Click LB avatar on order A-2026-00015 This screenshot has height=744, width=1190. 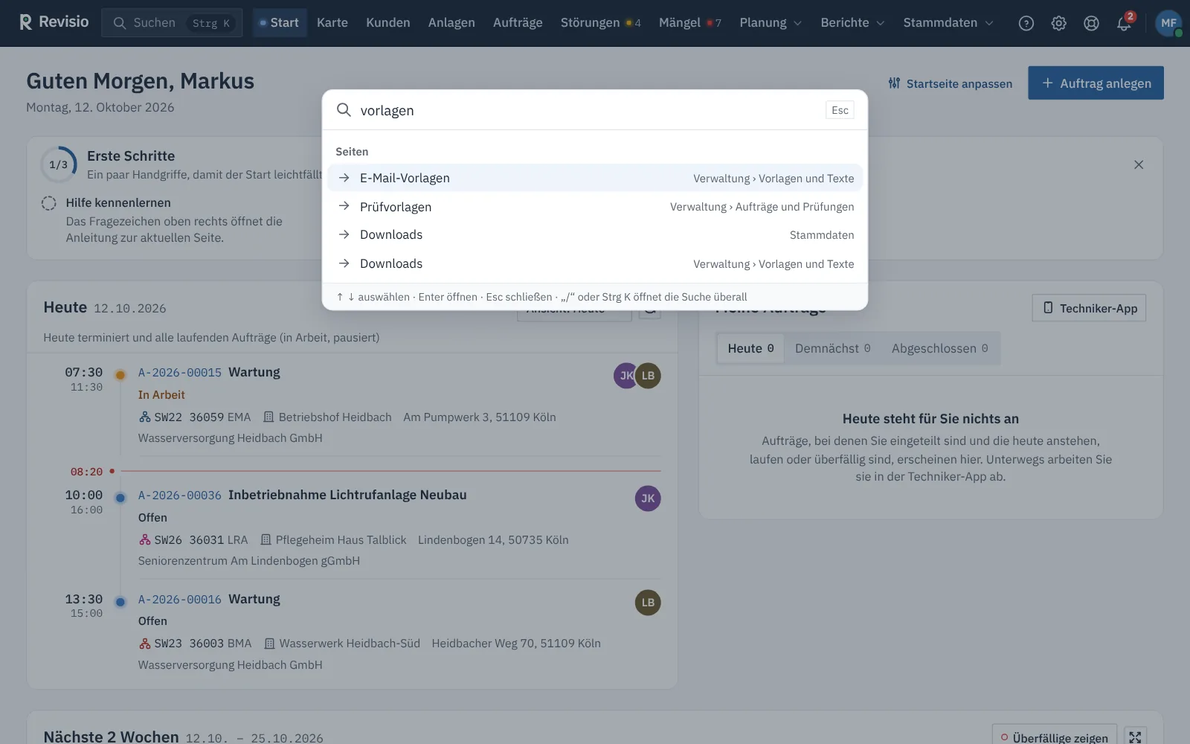pos(649,376)
